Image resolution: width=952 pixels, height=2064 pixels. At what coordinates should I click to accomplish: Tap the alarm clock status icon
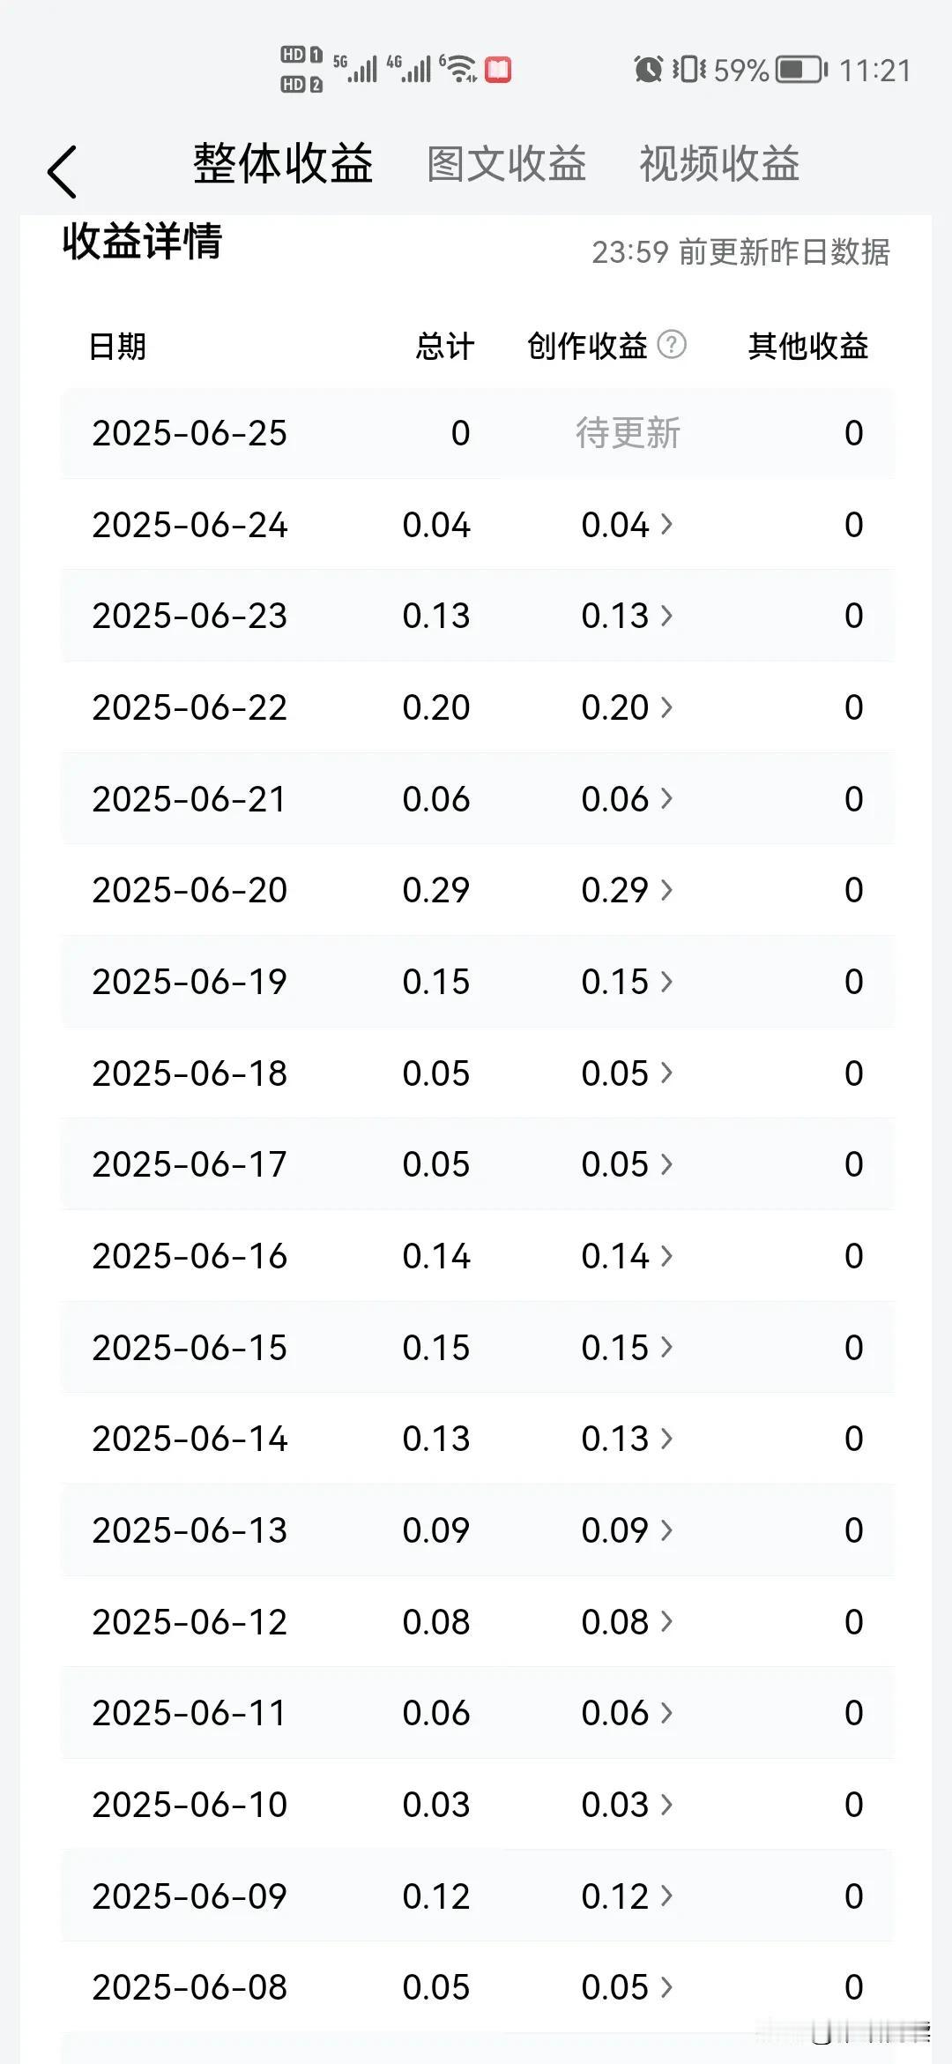(x=648, y=69)
